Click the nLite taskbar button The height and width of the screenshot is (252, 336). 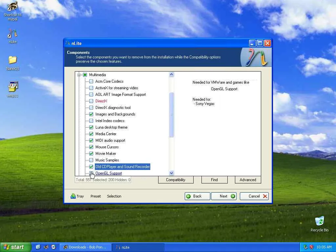(x=138, y=247)
